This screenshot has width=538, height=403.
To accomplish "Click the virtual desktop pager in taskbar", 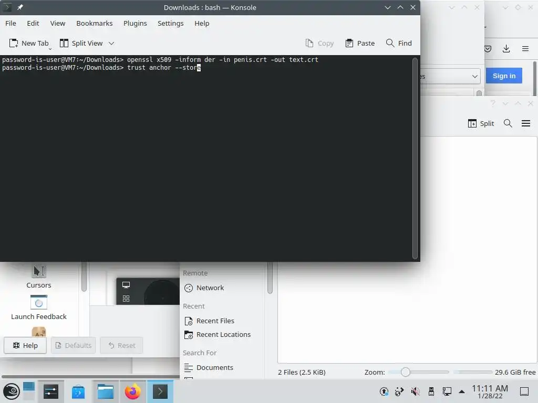I will click(x=29, y=391).
